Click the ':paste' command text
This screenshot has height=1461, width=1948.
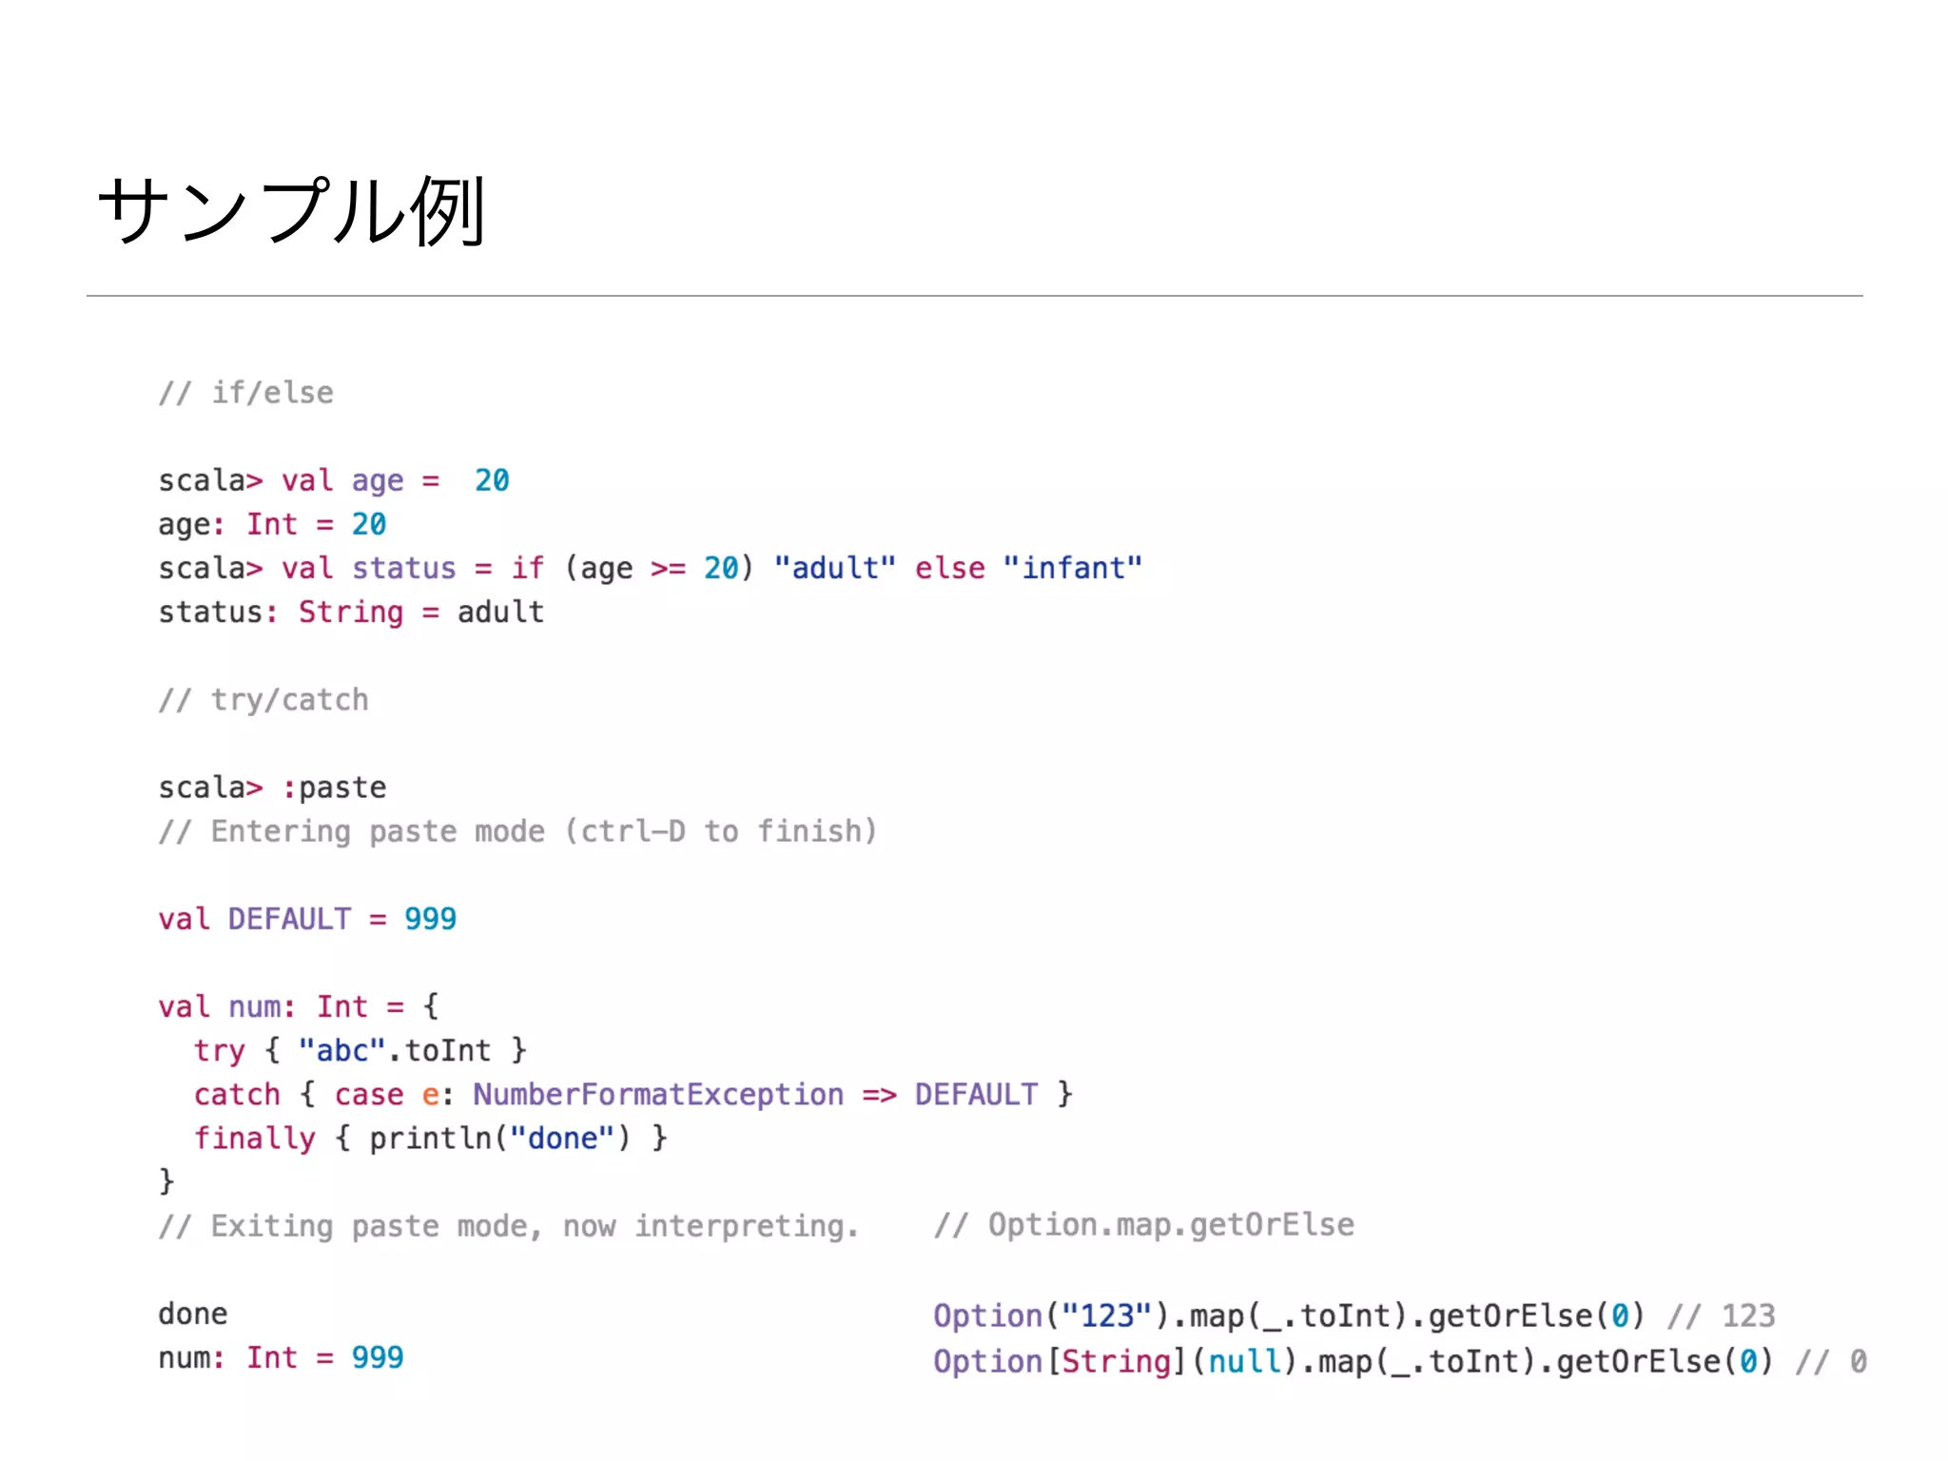click(334, 788)
